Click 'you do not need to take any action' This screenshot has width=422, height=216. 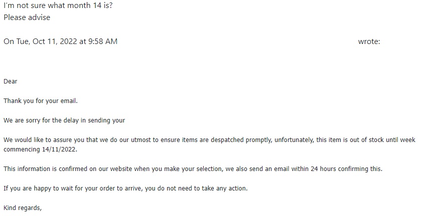point(196,188)
